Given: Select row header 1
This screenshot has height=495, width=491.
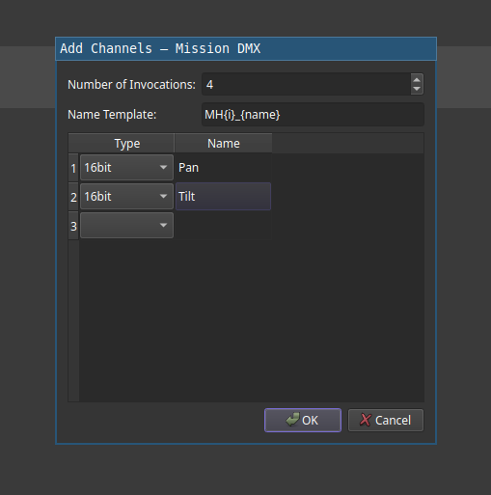Looking at the screenshot, I should pyautogui.click(x=73, y=168).
